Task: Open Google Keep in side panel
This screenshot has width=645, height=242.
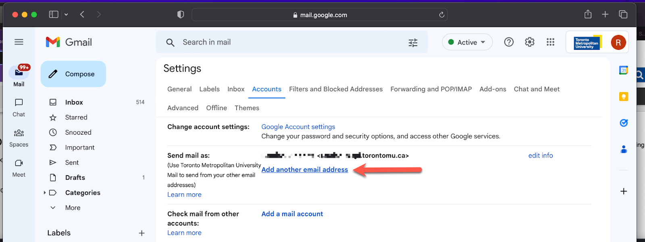Action: click(x=623, y=96)
